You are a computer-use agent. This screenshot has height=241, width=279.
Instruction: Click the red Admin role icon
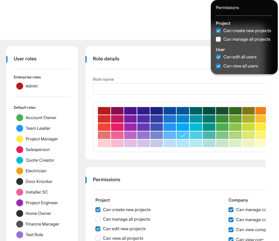coord(20,86)
